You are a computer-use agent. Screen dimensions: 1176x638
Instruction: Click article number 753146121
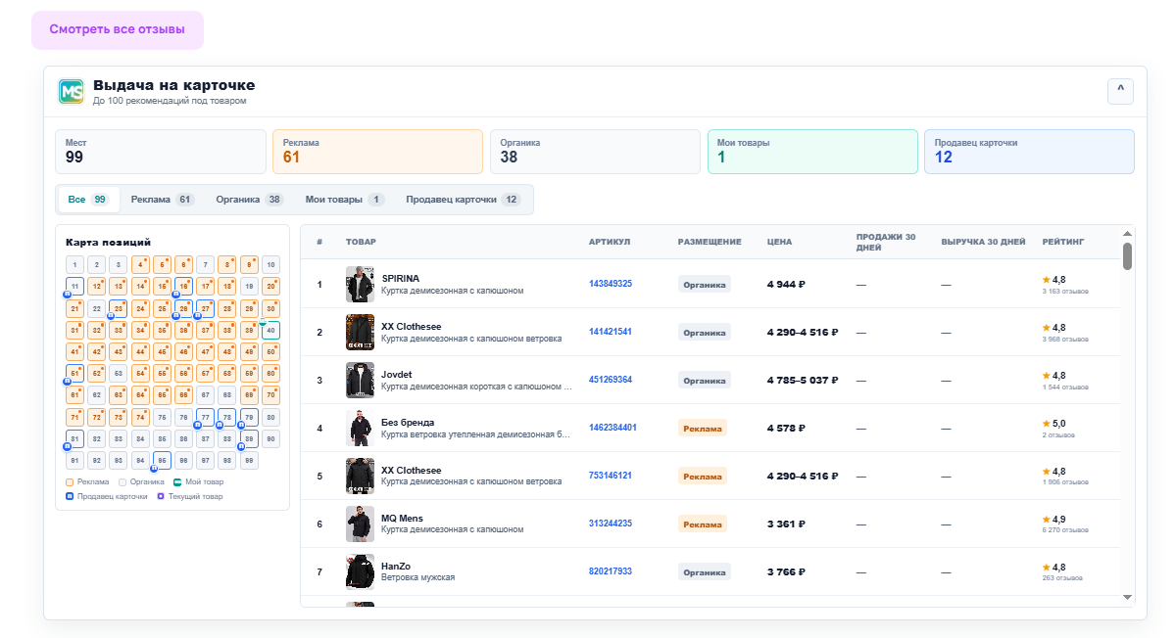click(611, 476)
